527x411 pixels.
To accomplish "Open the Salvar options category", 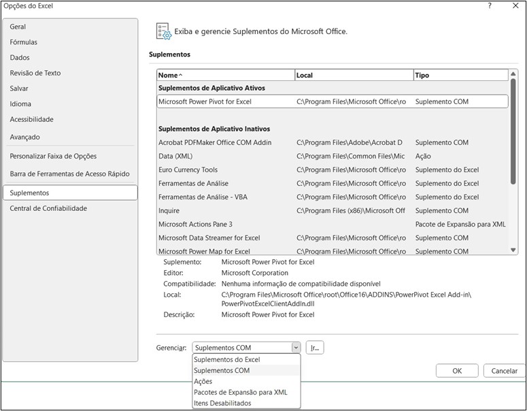I will (x=70, y=88).
